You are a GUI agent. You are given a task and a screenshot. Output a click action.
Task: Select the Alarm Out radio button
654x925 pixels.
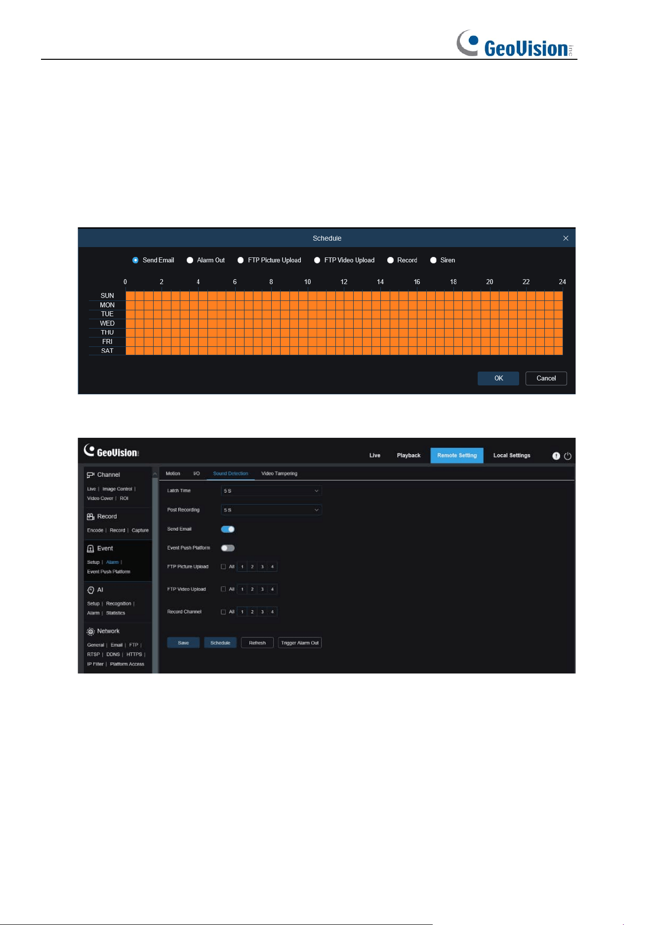tap(190, 260)
